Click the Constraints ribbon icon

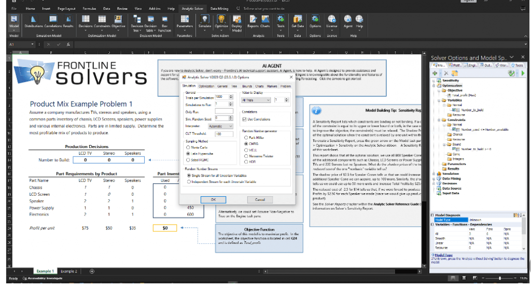pyautogui.click(x=102, y=22)
